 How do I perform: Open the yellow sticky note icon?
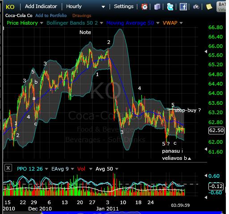[209, 7]
